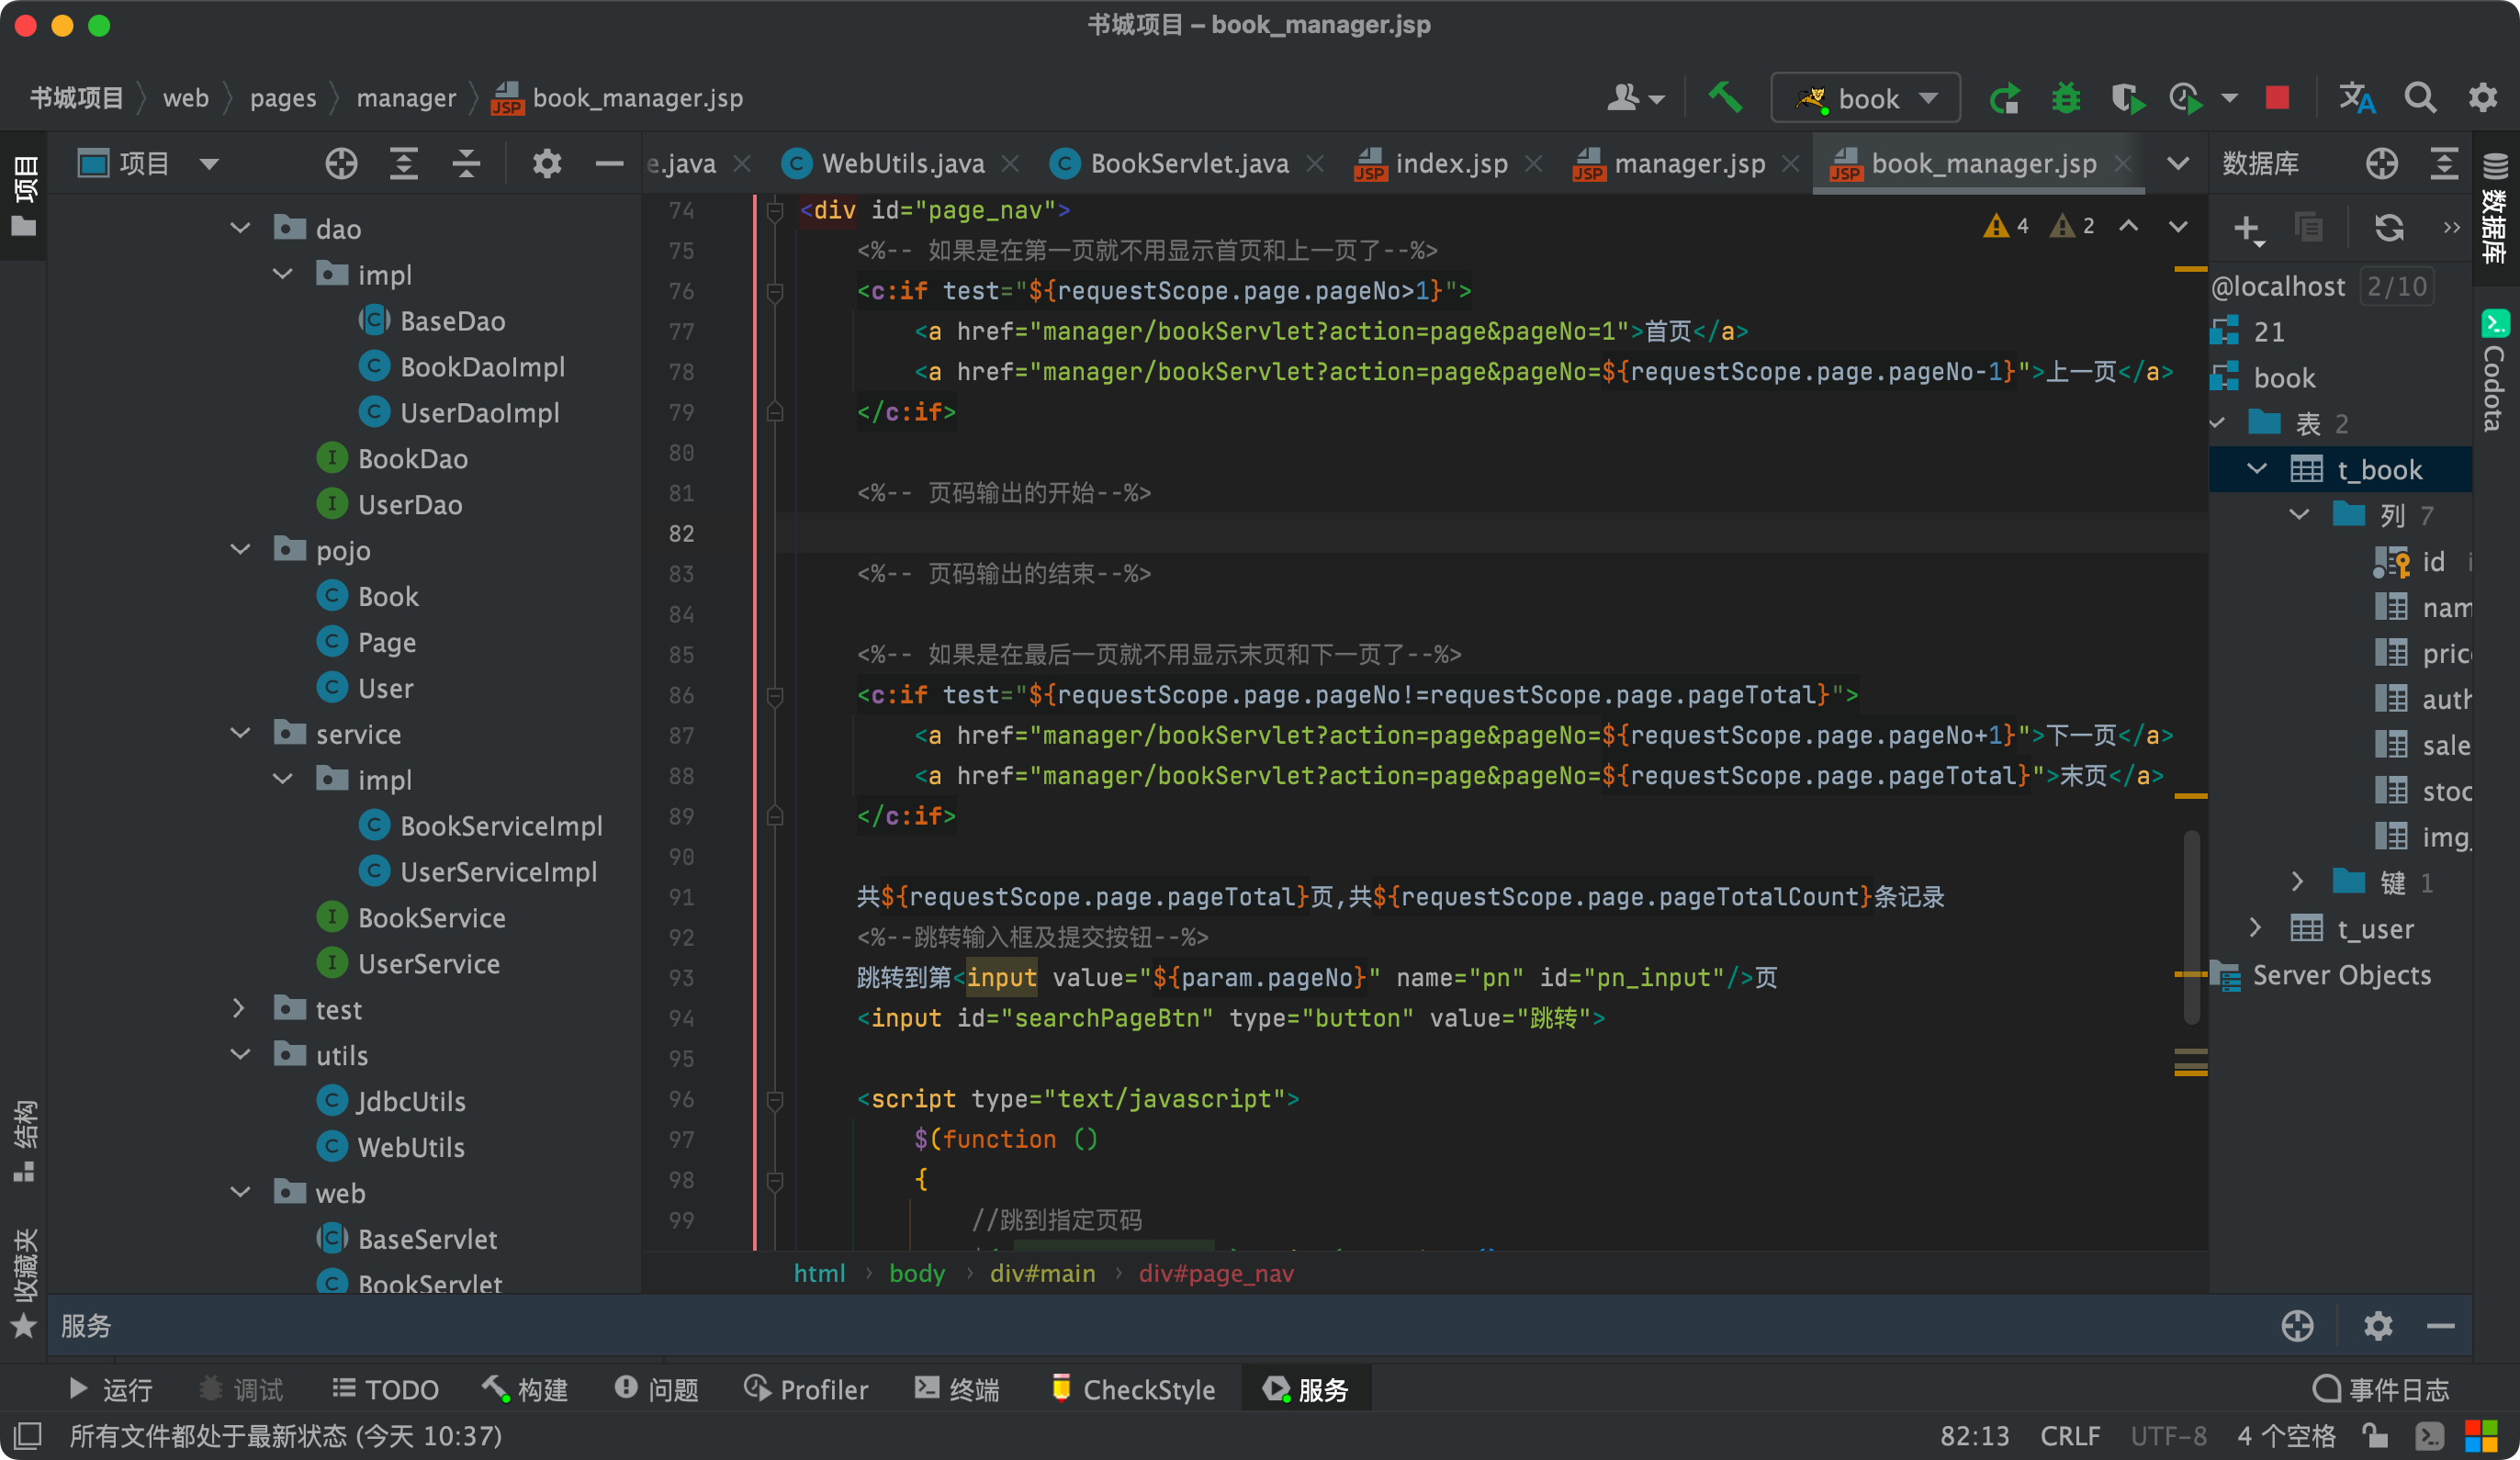Image resolution: width=2520 pixels, height=1460 pixels.
Task: Expand the test folder in project tree
Action: click(239, 1009)
